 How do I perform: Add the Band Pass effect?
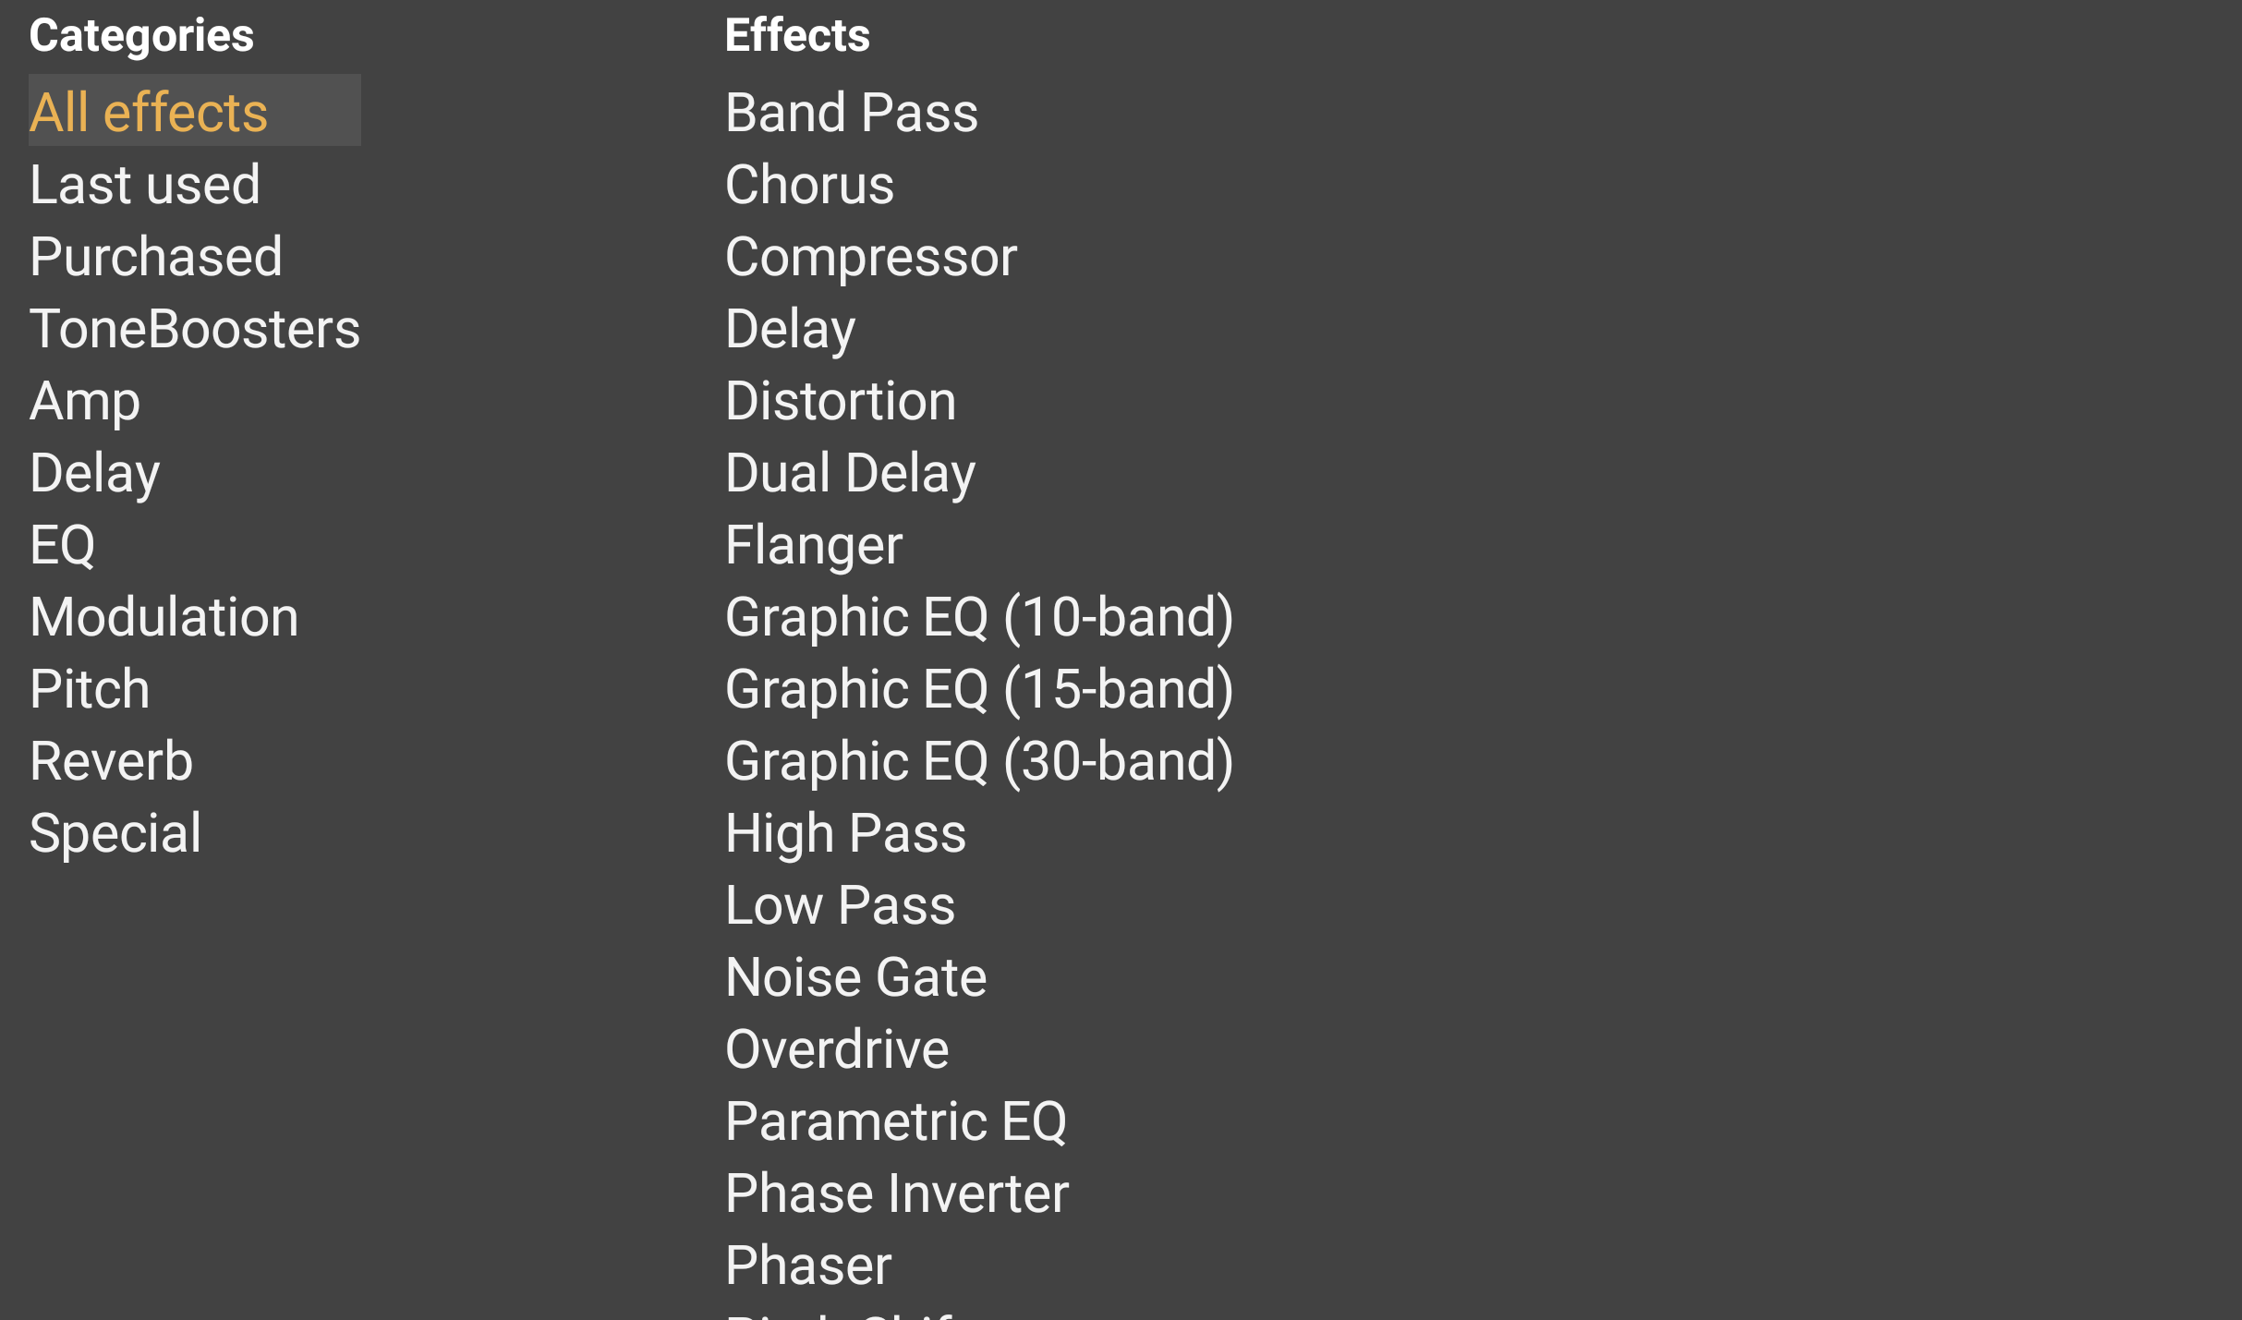click(x=852, y=112)
